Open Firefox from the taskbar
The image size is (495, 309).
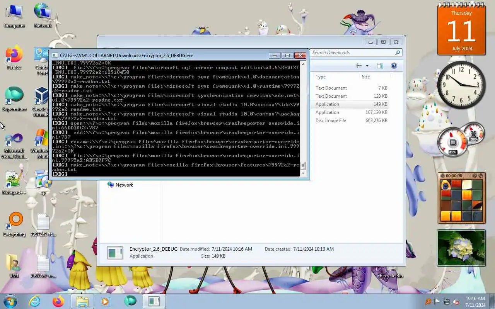58,301
